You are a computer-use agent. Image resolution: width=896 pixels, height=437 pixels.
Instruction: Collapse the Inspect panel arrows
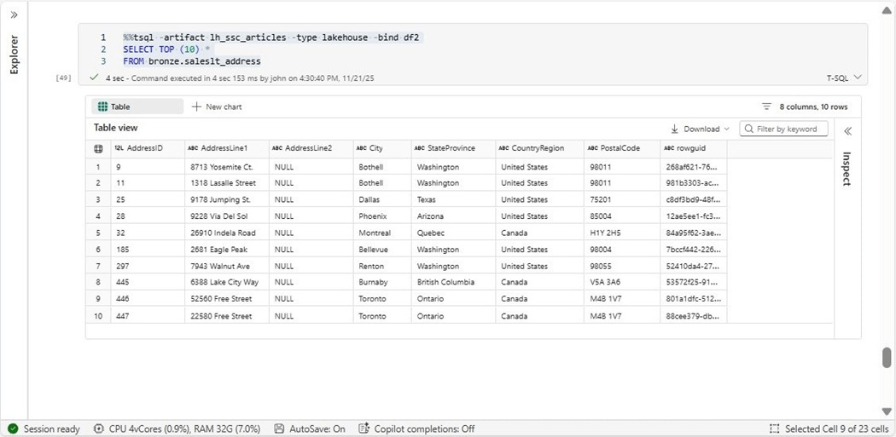[x=847, y=131]
